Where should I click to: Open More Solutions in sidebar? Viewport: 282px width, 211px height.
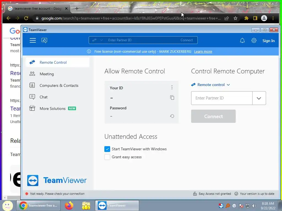coord(58,108)
